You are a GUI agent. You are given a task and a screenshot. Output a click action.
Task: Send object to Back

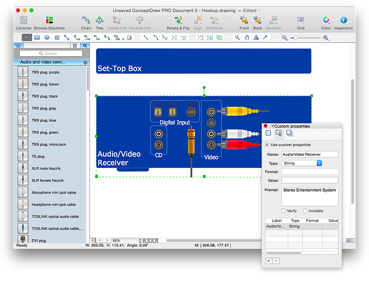coord(257,23)
